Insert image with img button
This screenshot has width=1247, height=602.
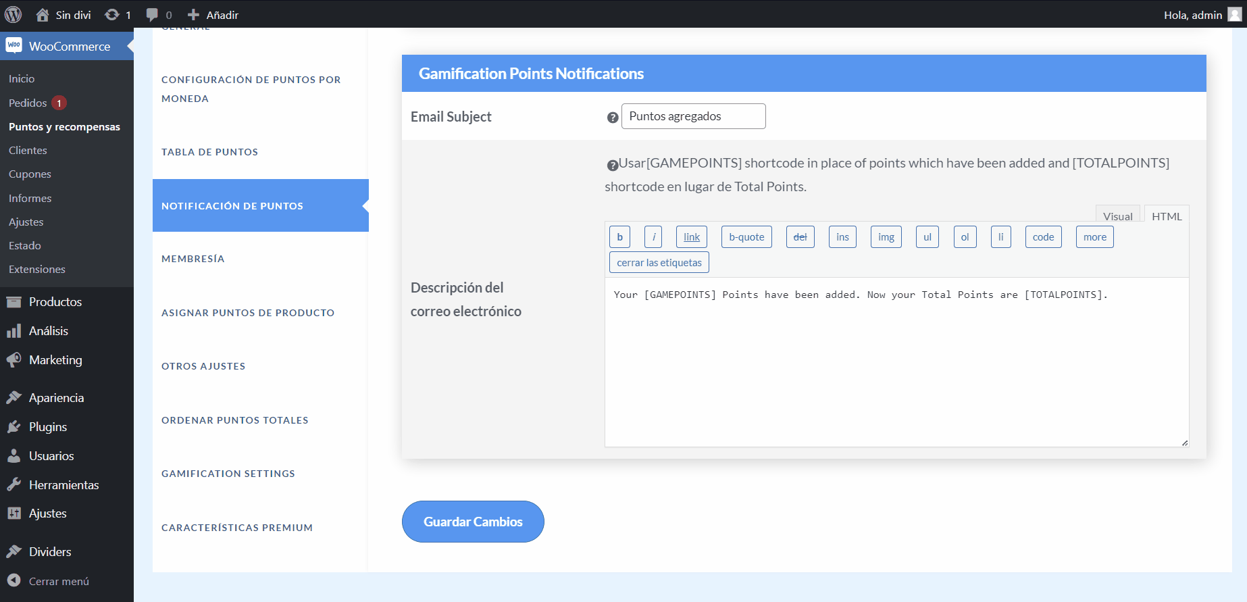click(x=886, y=237)
